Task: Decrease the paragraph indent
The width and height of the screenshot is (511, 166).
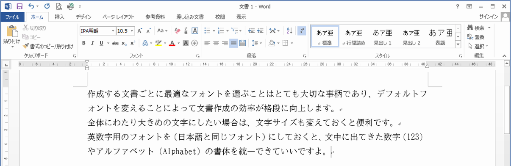Action: click(251, 31)
